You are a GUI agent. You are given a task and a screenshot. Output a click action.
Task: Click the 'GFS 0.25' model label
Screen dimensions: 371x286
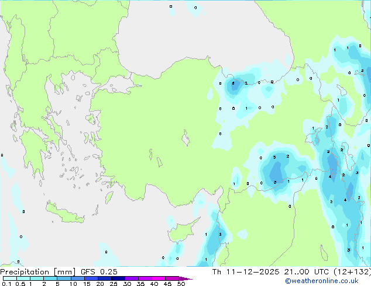[x=99, y=272]
